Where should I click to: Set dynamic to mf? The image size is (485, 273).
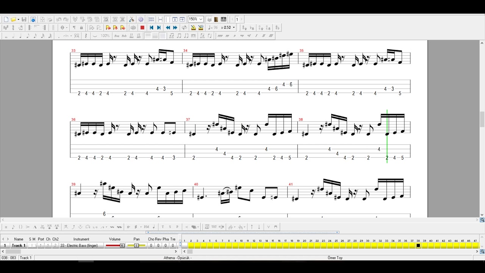pyautogui.click(x=249, y=36)
